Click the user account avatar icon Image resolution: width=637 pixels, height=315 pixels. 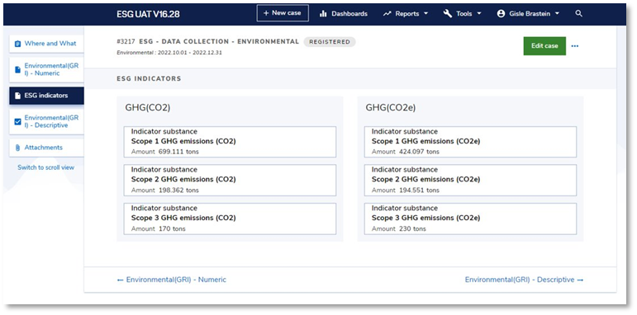pos(501,13)
